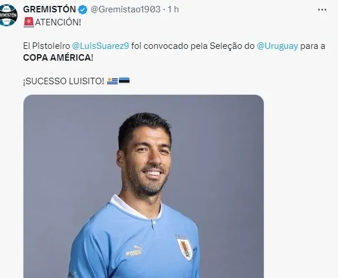Click the red siren emoji
Image resolution: width=342 pixels, height=278 pixels.
[x=29, y=22]
